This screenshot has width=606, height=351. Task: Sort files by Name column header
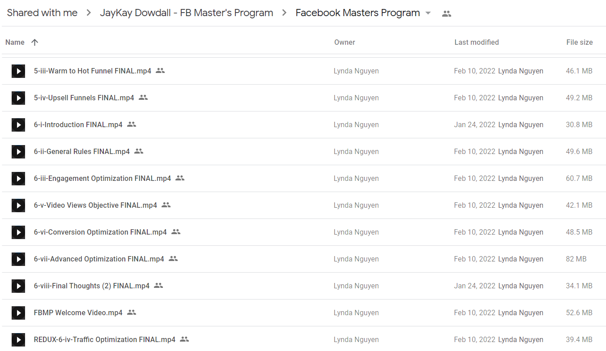[15, 42]
